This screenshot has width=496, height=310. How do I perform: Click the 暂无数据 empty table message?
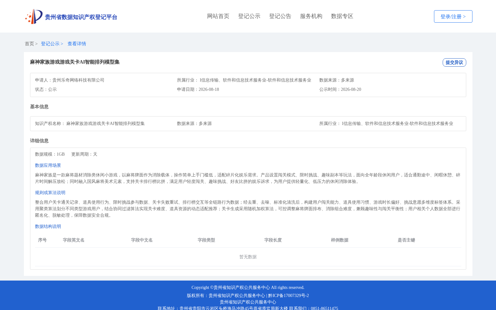point(248,257)
